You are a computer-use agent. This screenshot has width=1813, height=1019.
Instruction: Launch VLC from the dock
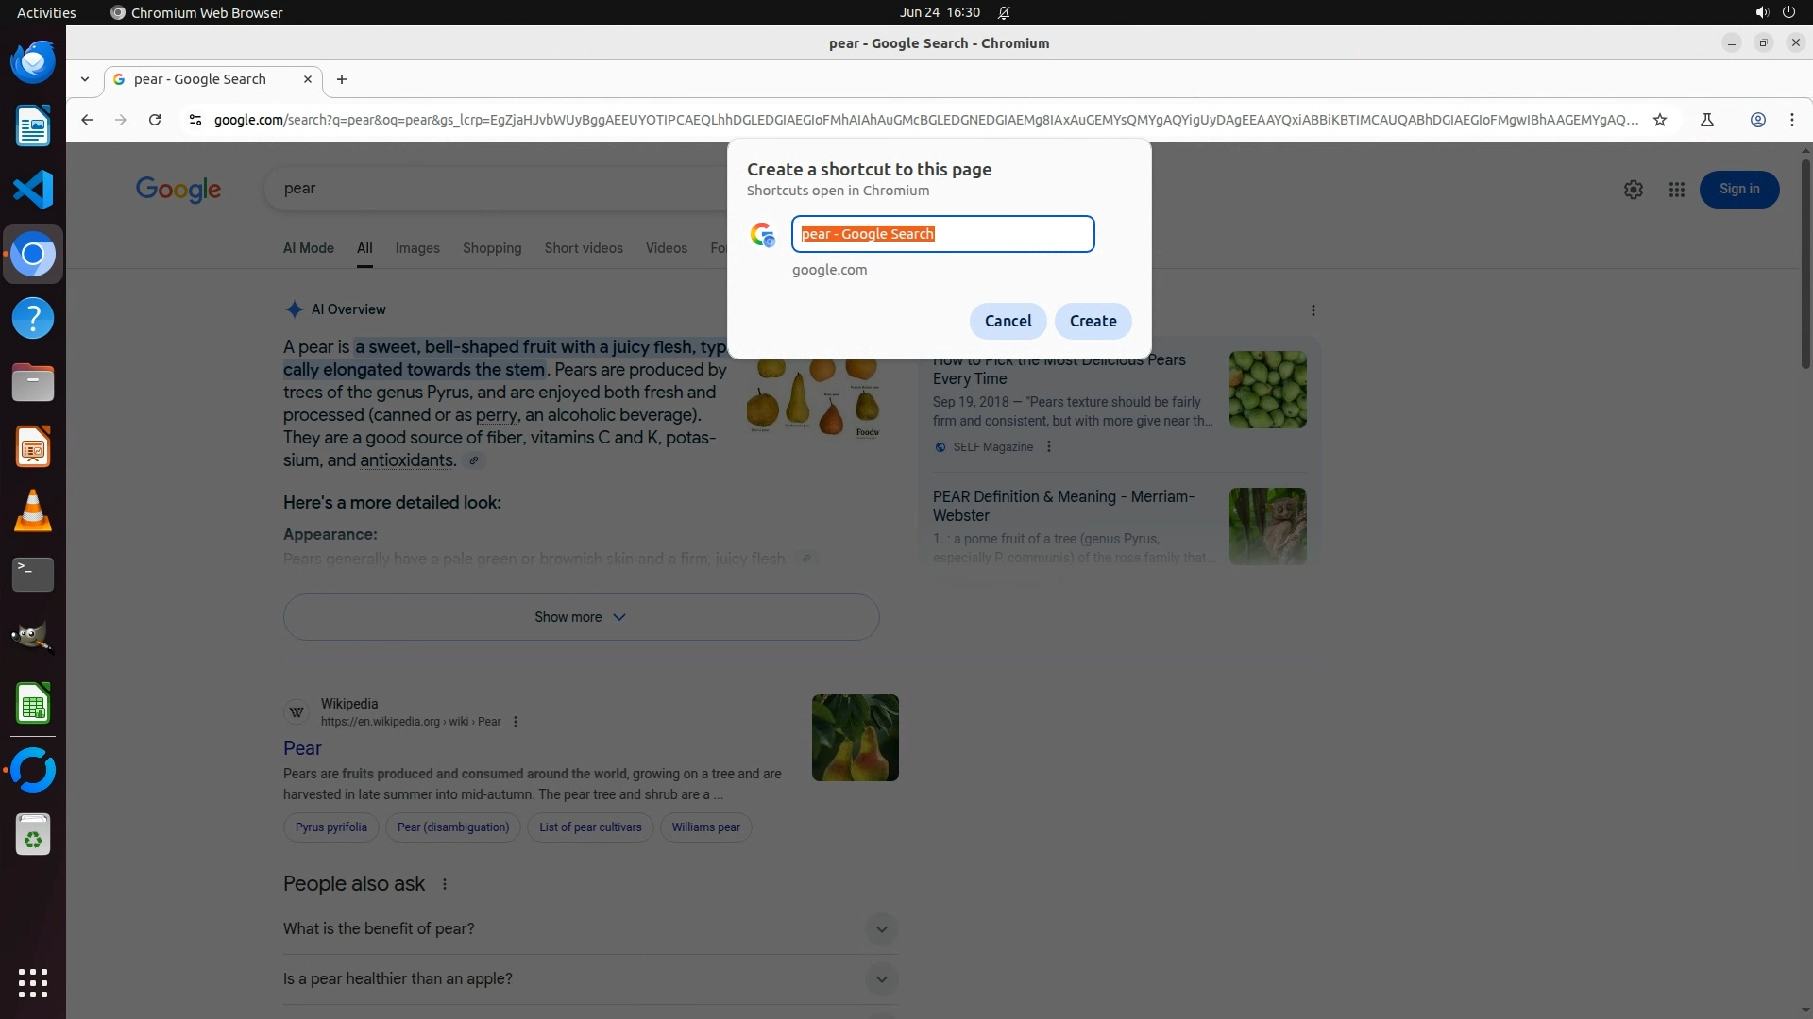coord(33,510)
